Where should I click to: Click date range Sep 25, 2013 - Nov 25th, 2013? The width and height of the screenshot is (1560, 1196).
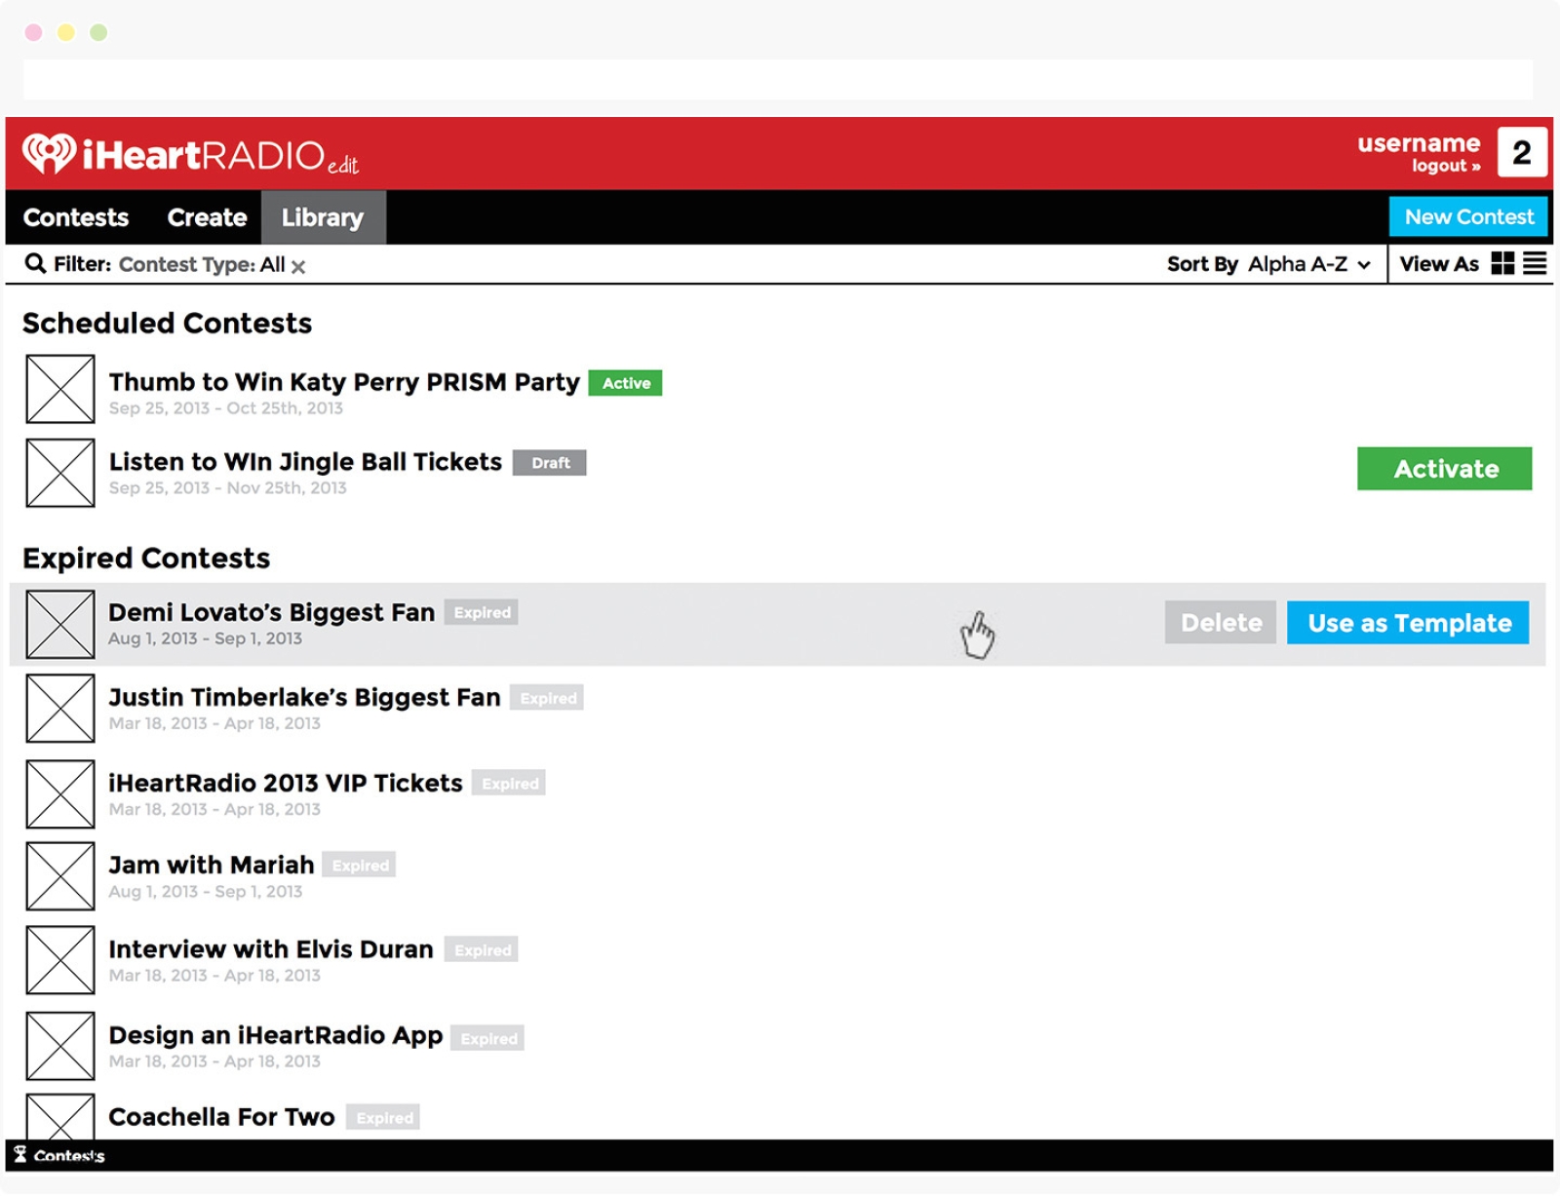point(228,487)
